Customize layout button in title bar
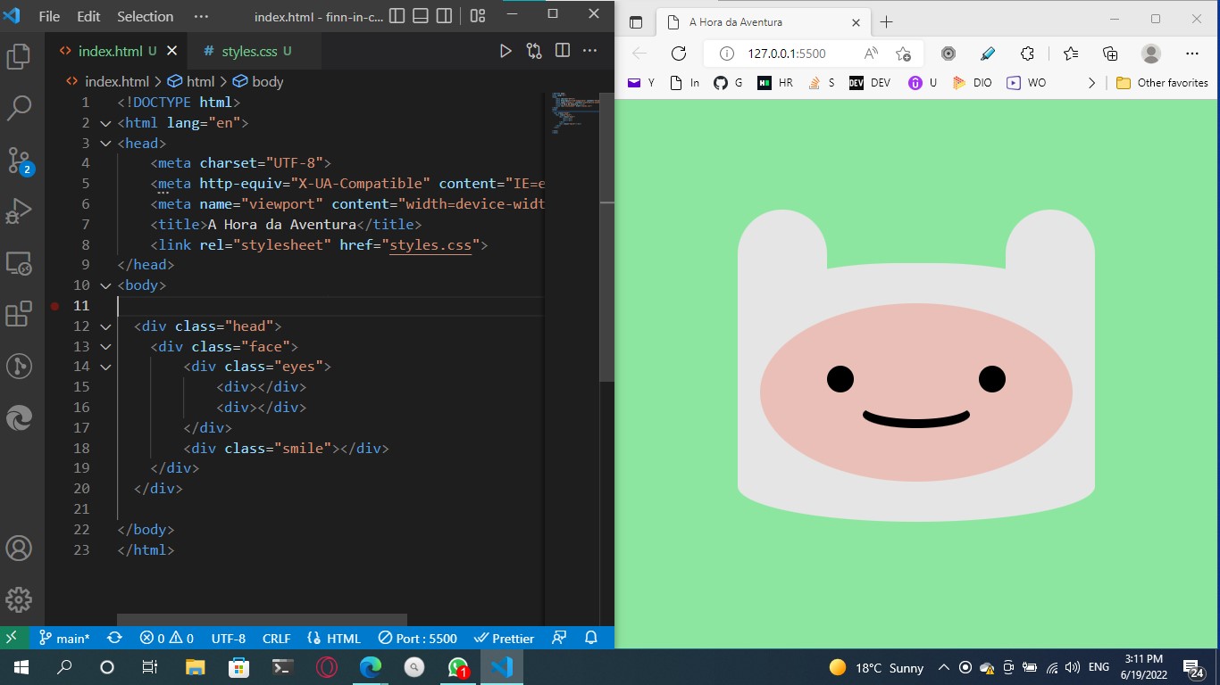The width and height of the screenshot is (1220, 685). (478, 16)
